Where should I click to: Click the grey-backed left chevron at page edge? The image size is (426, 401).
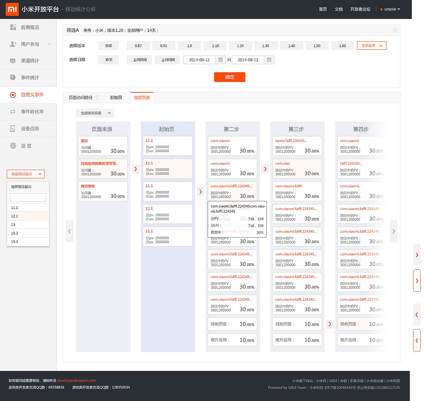coord(417,315)
